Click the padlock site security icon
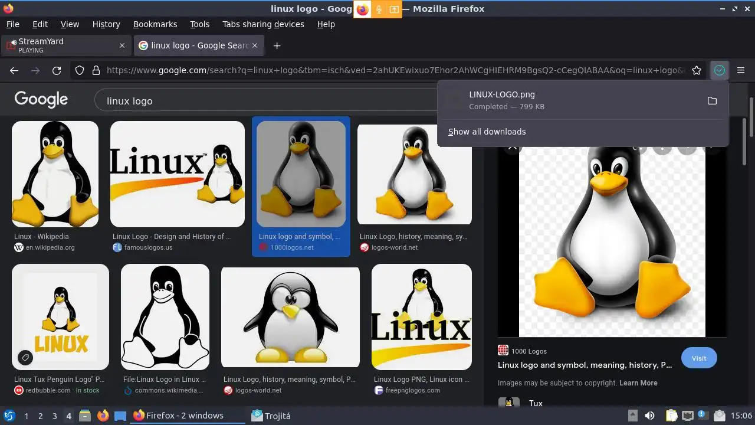The width and height of the screenshot is (755, 425). pos(96,70)
